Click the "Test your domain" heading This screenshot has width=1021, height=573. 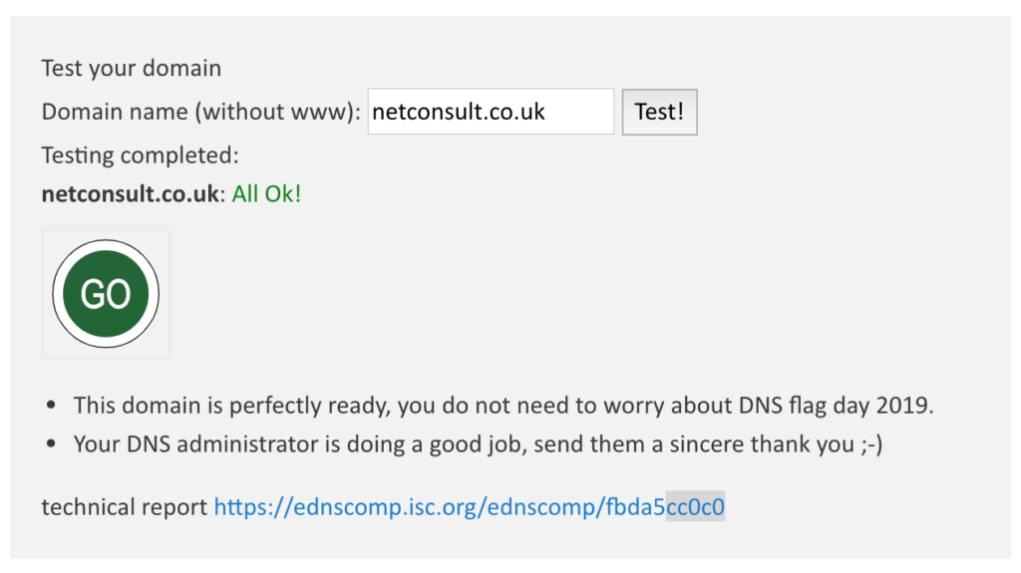click(131, 69)
